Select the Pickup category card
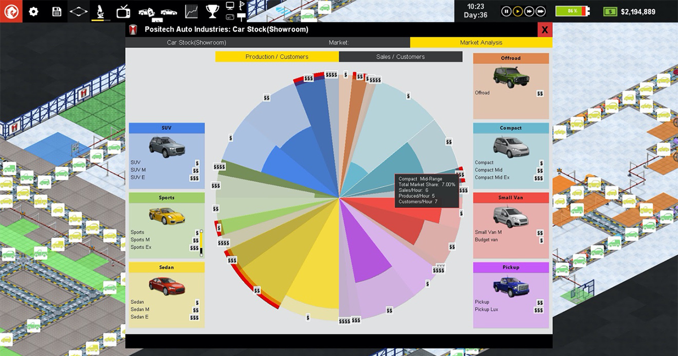Viewport: 678px width, 356px height. tap(511, 294)
